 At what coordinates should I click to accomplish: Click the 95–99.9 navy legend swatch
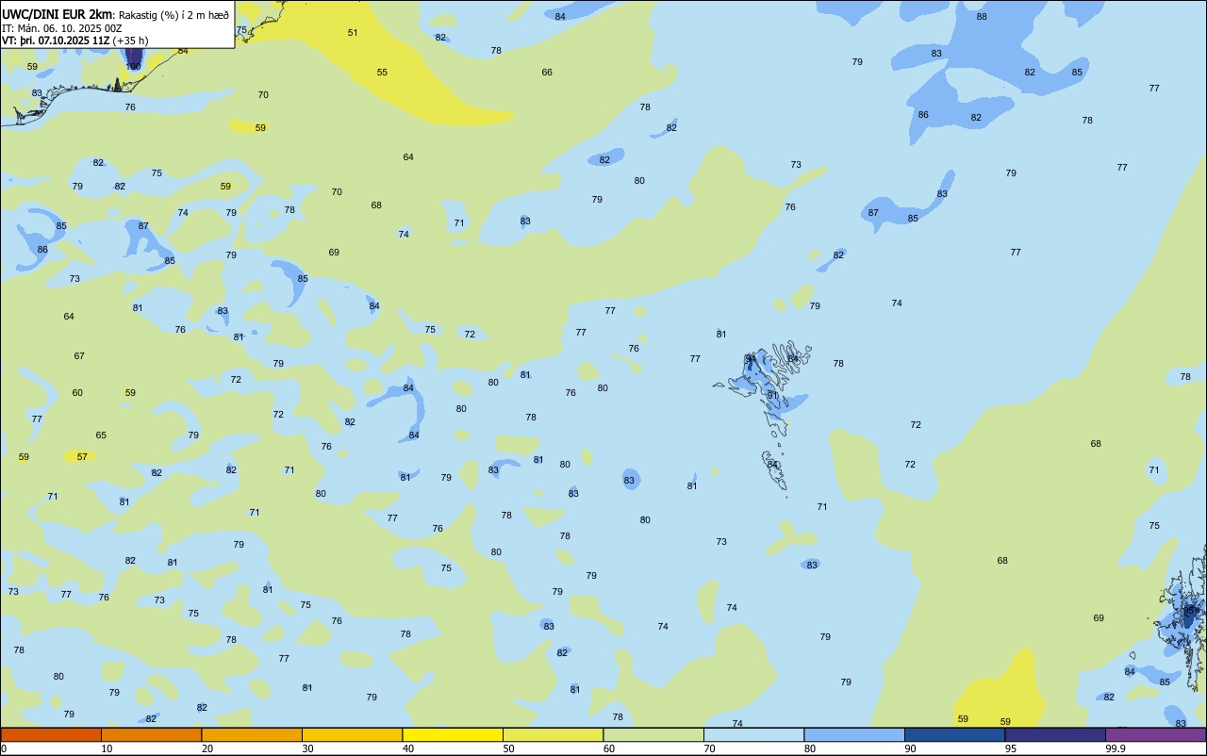click(x=1055, y=734)
